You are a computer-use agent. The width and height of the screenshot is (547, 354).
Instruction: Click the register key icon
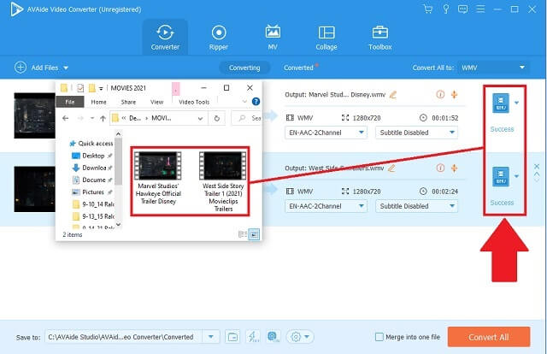[x=445, y=9]
